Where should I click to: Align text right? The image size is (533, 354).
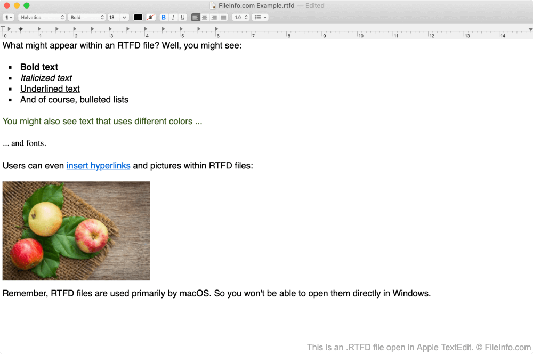214,18
